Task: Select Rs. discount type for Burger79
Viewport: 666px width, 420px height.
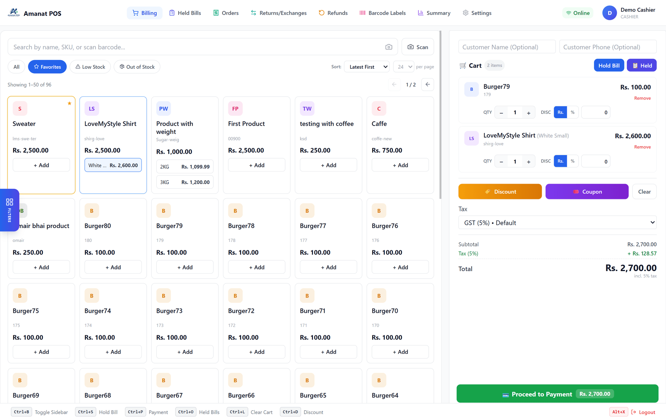Action: click(x=560, y=112)
